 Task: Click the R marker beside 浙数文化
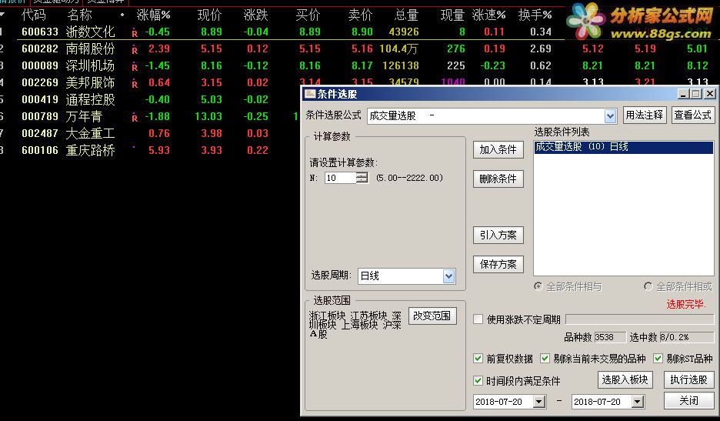(x=135, y=32)
